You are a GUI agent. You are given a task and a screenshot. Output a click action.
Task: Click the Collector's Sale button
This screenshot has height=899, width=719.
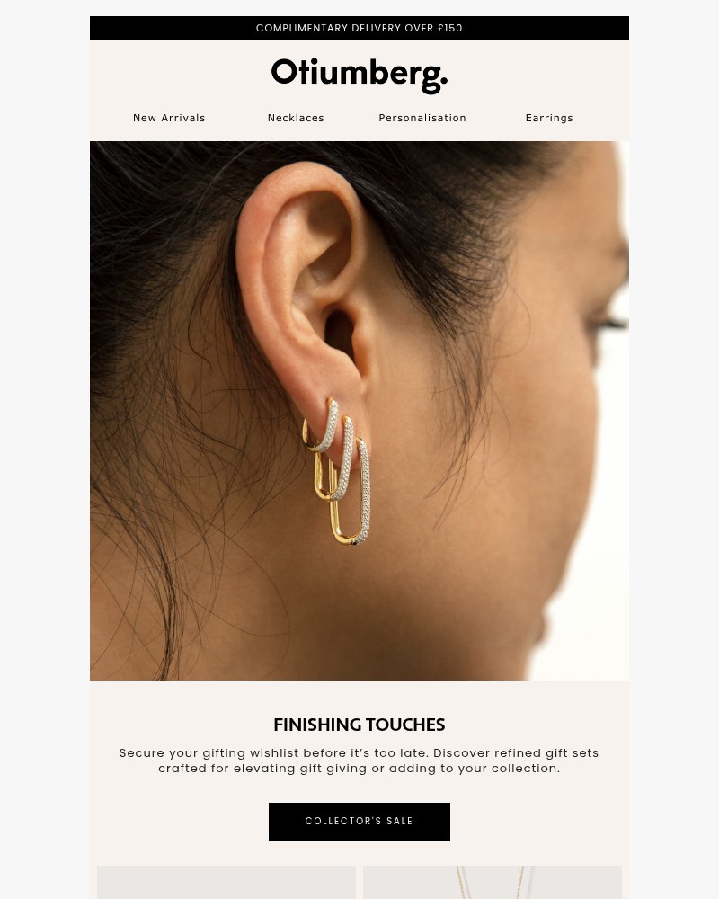[x=359, y=821]
